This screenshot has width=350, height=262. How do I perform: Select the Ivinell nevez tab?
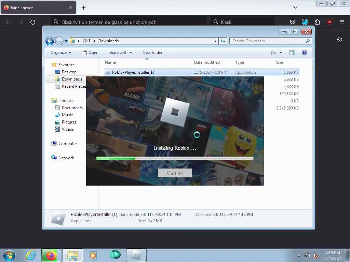click(x=38, y=8)
